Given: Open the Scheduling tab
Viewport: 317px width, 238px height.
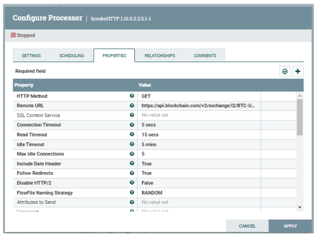Looking at the screenshot, I should (72, 55).
